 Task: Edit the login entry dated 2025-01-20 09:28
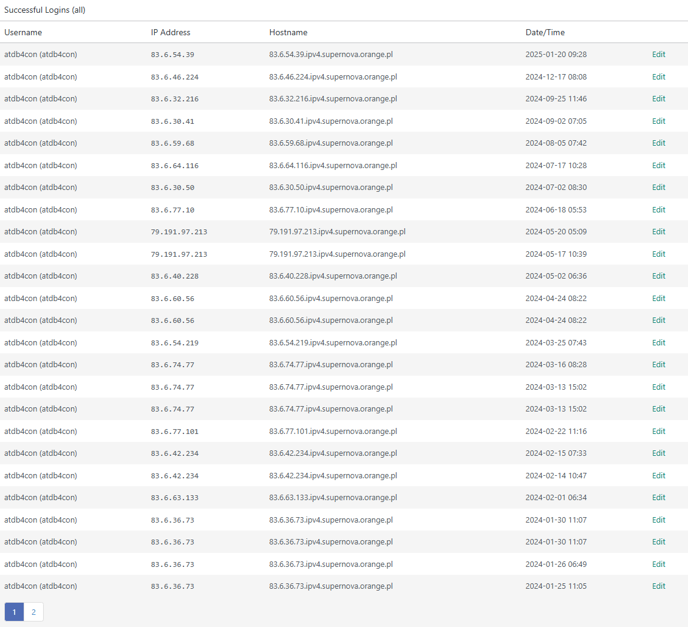658,55
